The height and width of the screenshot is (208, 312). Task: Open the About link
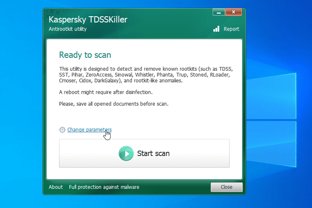(56, 187)
